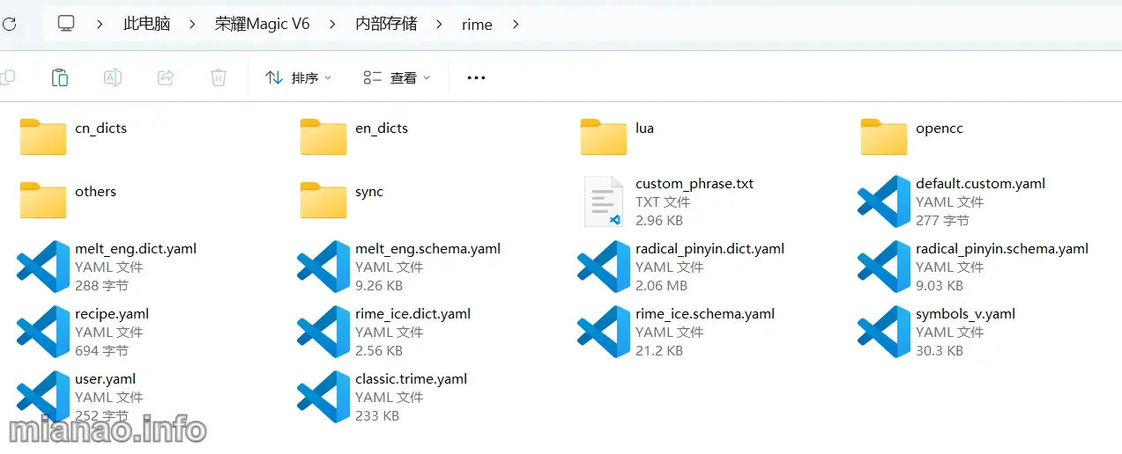The image size is (1122, 454).
Task: Open the 查看 view dropdown
Action: pos(398,77)
